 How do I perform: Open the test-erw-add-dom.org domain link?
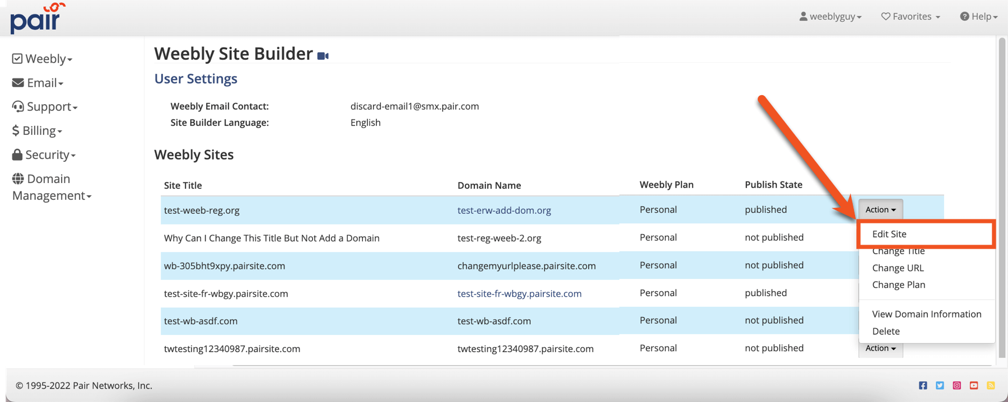[504, 210]
